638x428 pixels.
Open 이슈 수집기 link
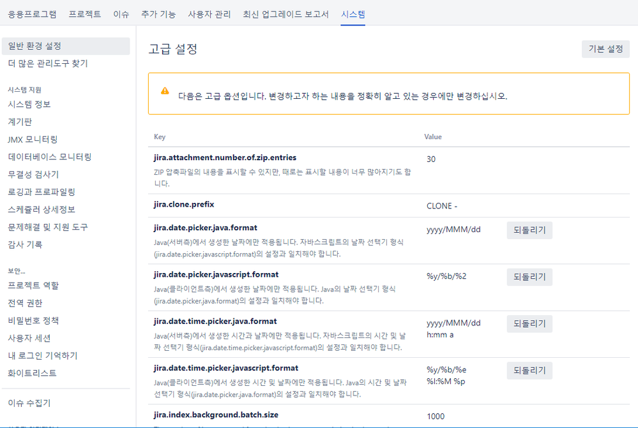point(29,402)
